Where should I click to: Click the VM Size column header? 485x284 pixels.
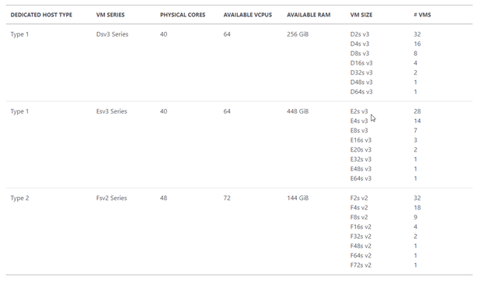[x=361, y=15]
